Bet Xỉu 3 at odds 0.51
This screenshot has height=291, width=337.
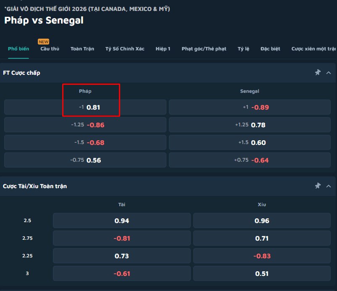point(262,273)
